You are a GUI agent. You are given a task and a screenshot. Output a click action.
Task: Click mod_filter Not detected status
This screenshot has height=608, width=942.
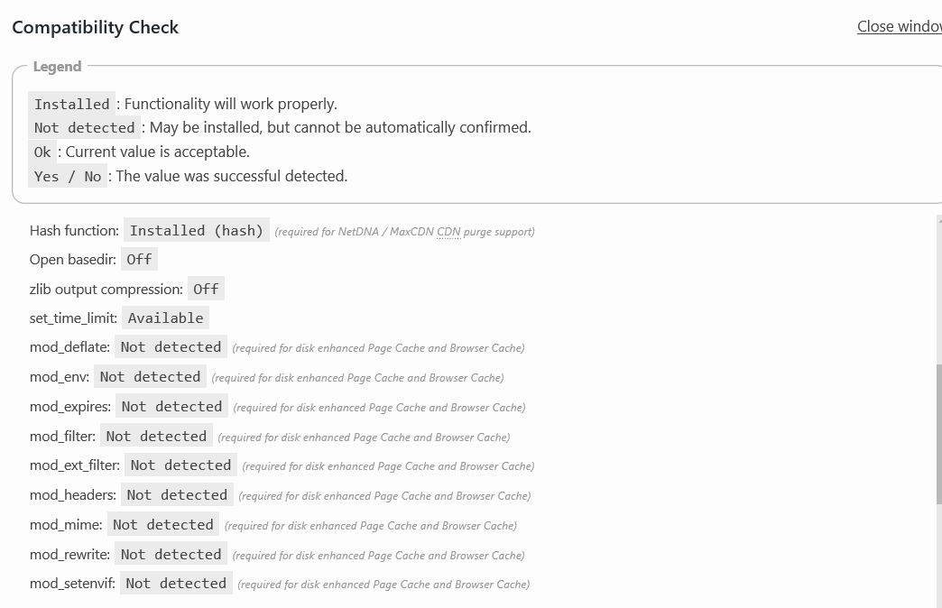(x=156, y=437)
